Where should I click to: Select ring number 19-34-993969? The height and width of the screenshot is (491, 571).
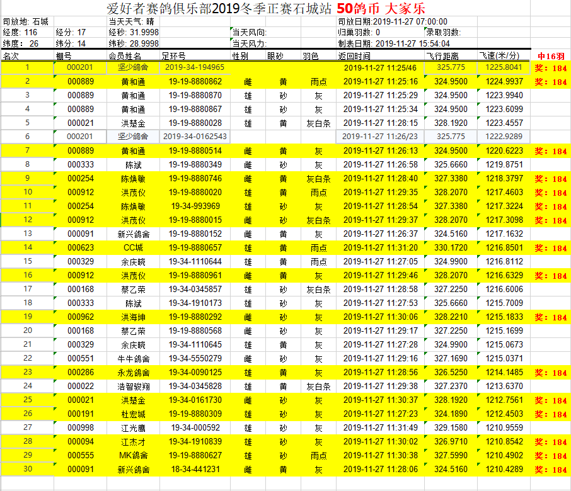(195, 206)
